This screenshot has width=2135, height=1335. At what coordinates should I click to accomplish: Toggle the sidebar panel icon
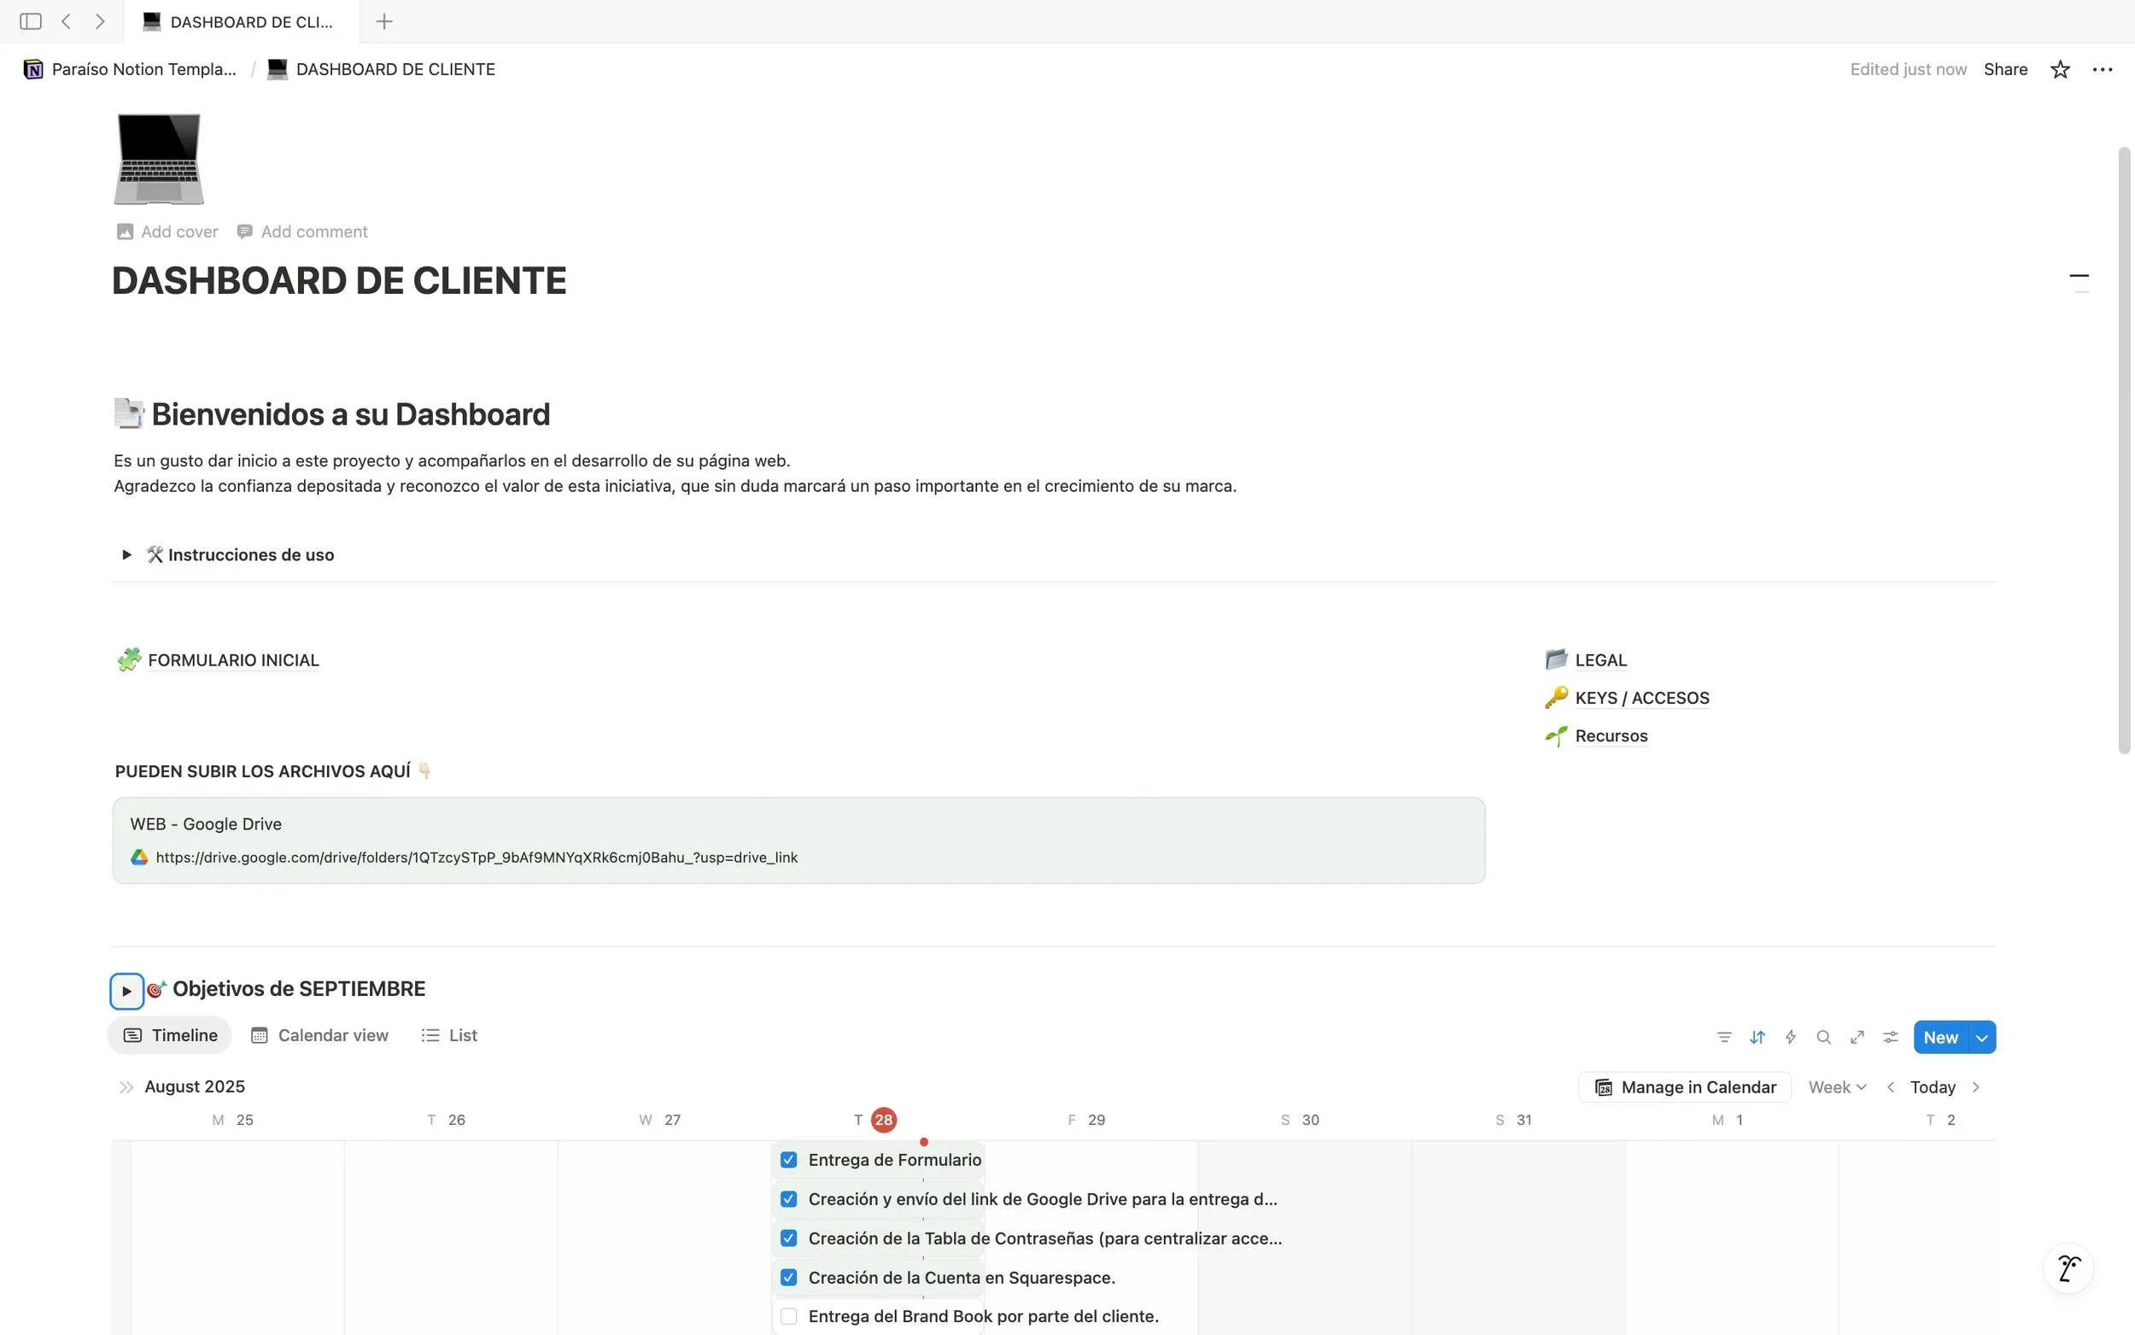tap(31, 21)
